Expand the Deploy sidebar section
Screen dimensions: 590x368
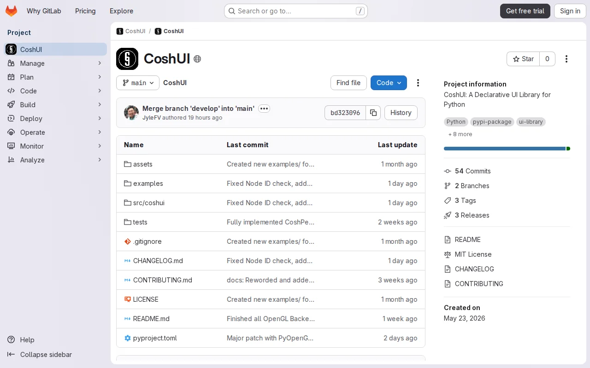[100, 118]
